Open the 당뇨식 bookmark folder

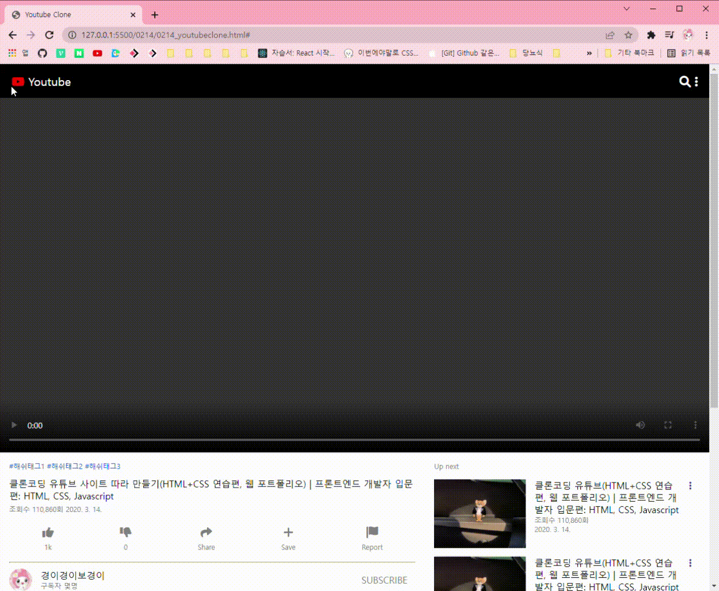526,53
